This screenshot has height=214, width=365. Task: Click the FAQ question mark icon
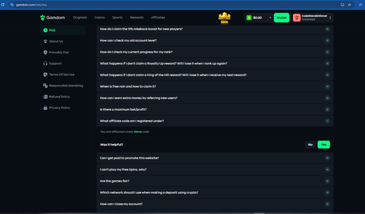45,30
